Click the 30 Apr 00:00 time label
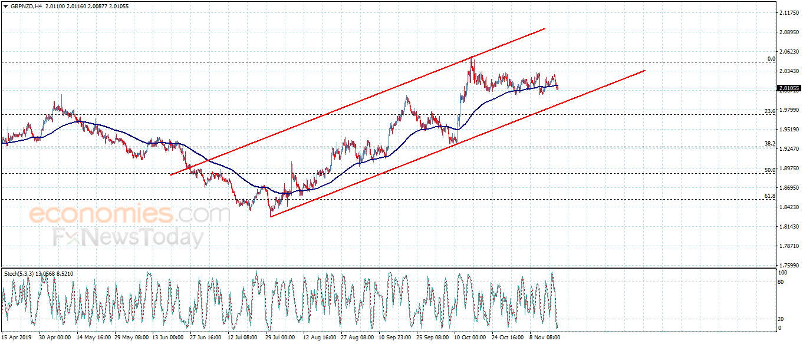Viewport: 803px width, 344px height. 55,338
